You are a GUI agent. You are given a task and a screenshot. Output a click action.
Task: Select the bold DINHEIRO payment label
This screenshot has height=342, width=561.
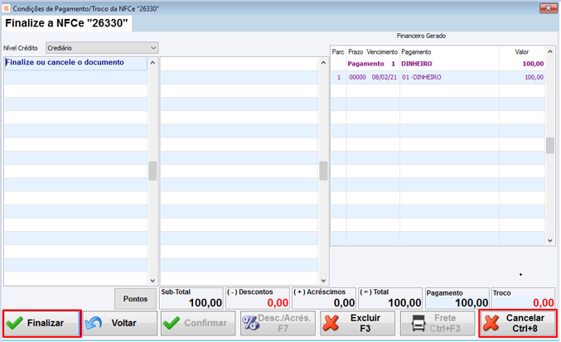click(x=417, y=64)
